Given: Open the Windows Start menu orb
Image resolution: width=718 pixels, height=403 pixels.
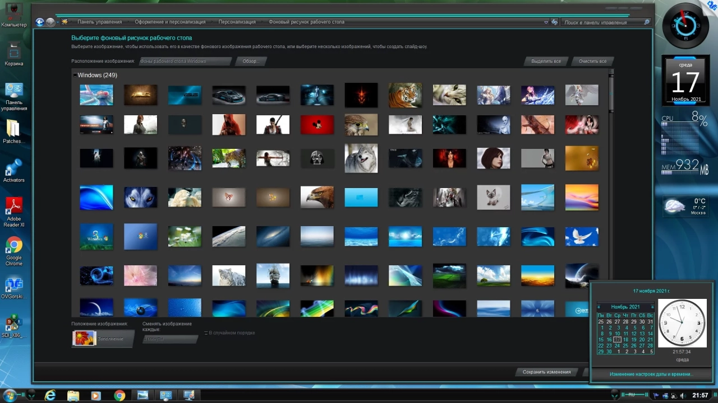Looking at the screenshot, I should (10, 395).
